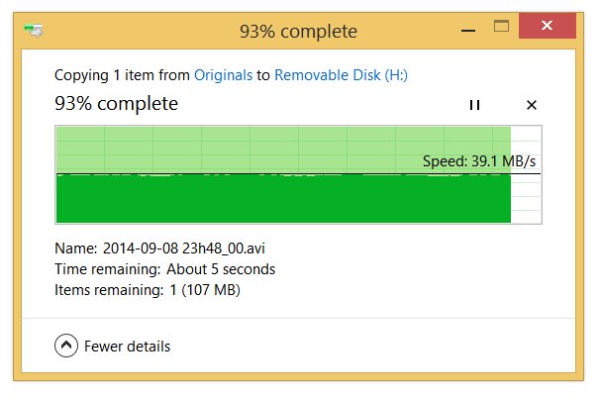Screen dimensions: 601x400
Task: Collapse details with the circled chevron icon
Action: point(66,346)
